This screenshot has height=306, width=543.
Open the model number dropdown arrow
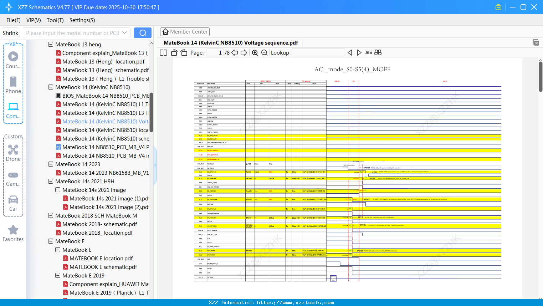124,33
